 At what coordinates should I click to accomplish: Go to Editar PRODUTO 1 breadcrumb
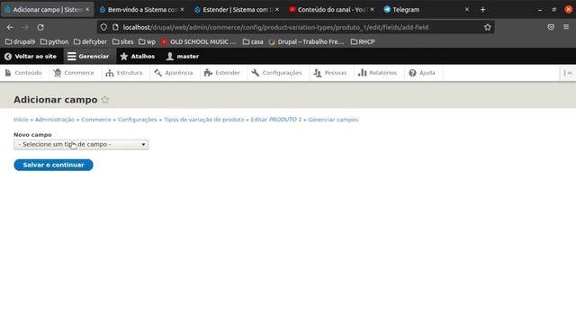(x=276, y=120)
